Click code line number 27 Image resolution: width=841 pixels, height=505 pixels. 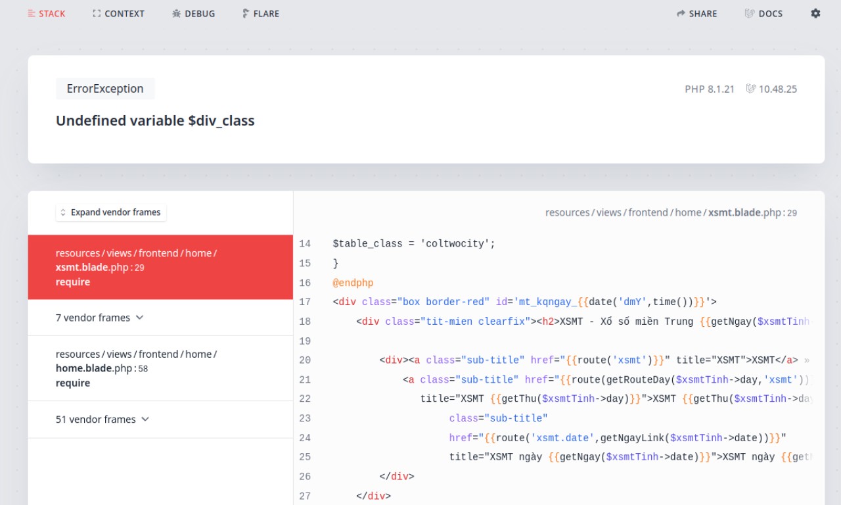(305, 496)
